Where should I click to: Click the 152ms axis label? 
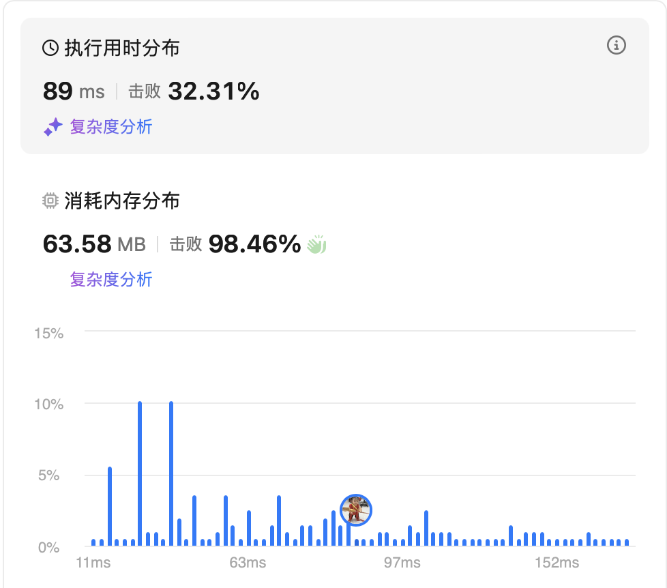(x=557, y=563)
